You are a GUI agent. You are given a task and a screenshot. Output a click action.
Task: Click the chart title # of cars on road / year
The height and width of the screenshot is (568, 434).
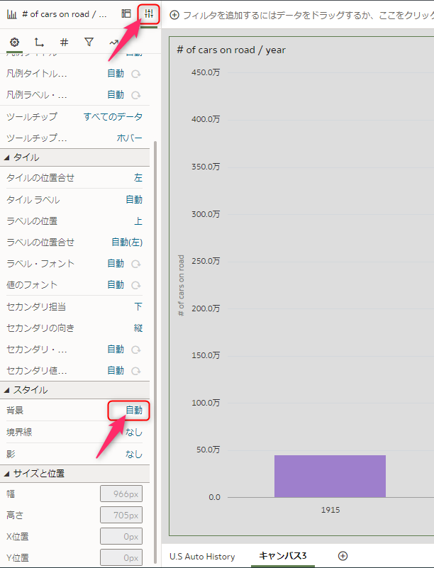[x=231, y=50]
